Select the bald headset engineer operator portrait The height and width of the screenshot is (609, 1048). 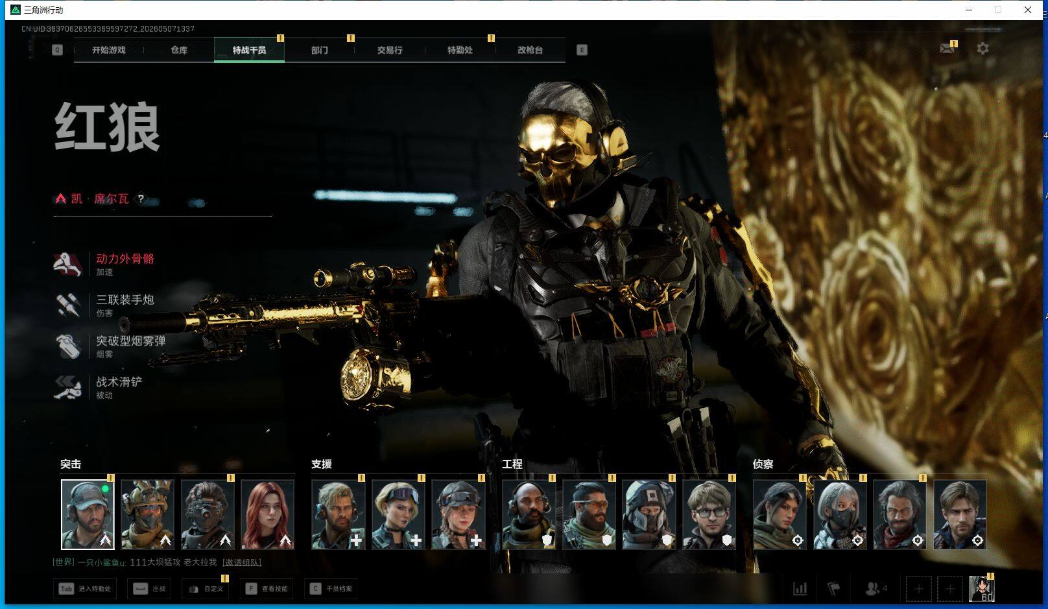point(529,514)
